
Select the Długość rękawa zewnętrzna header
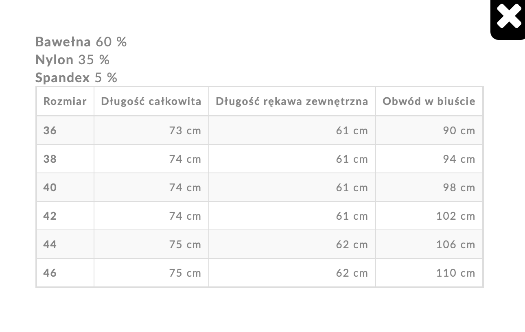(x=292, y=101)
